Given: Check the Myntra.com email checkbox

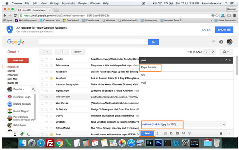Looking at the screenshot, I should [x=42, y=91].
